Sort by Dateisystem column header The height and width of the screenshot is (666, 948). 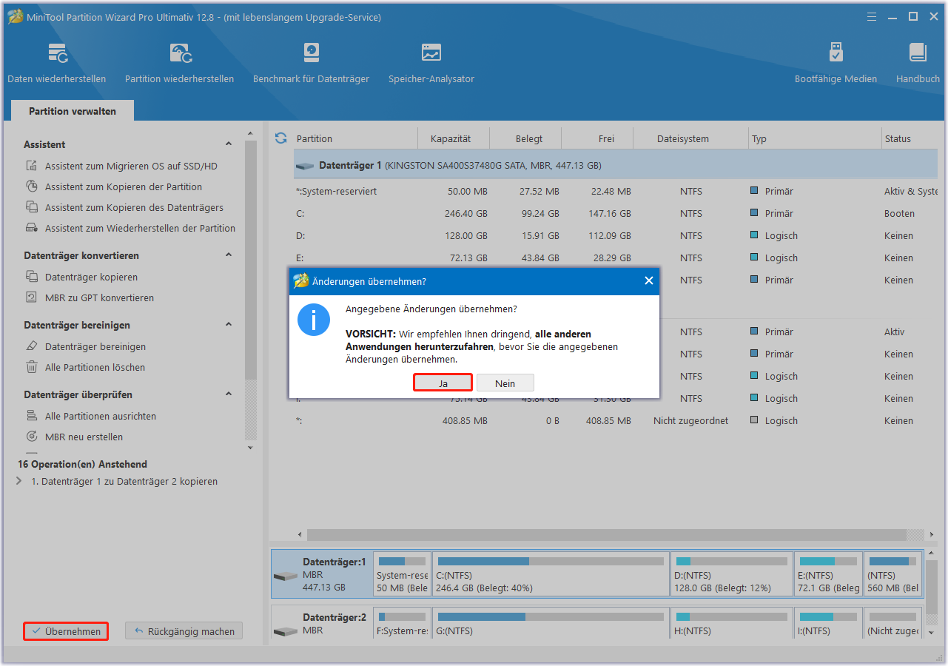(691, 138)
